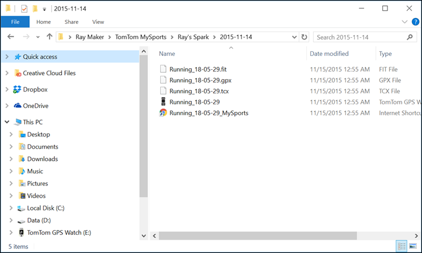This screenshot has height=253, width=422.
Task: Collapse the This PC node
Action: click(x=7, y=122)
